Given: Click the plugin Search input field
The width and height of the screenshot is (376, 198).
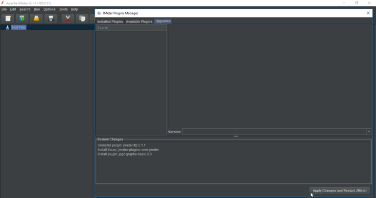Looking at the screenshot, I should (131, 28).
